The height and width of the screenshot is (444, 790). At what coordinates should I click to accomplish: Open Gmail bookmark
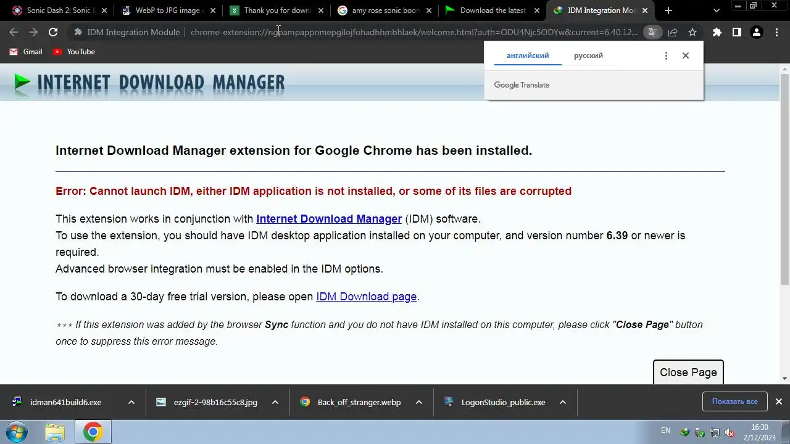click(x=26, y=52)
